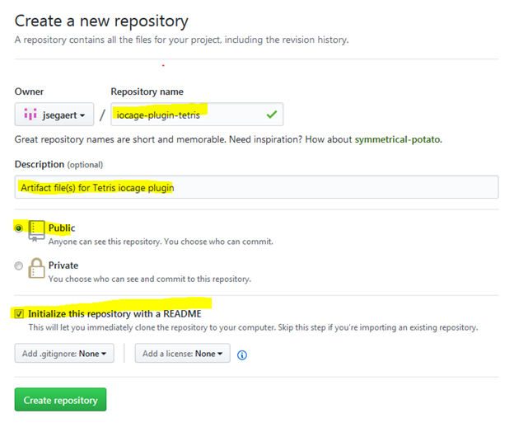Use the symmetrical-potato name suggestion
Image resolution: width=514 pixels, height=432 pixels.
[x=397, y=139]
